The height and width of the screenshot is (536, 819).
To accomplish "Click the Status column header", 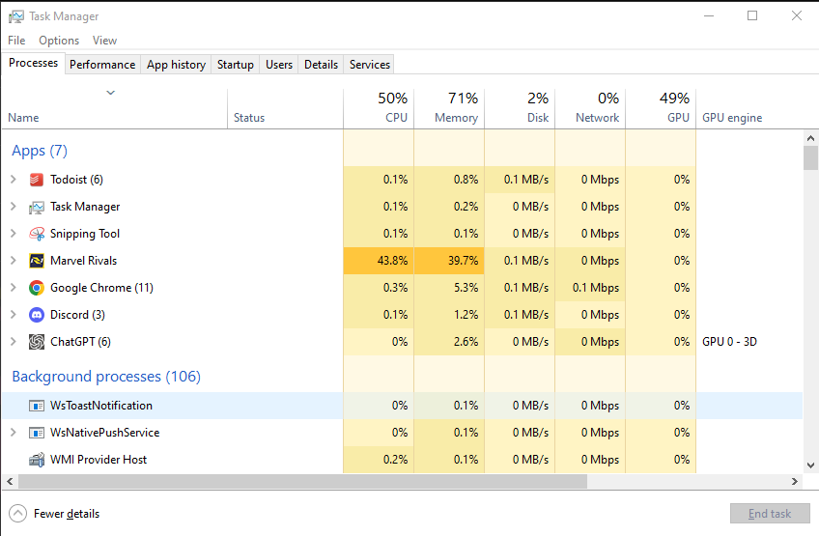I will 285,108.
